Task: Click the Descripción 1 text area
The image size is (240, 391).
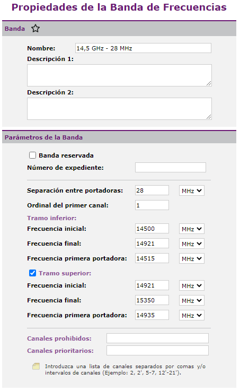Action: tap(120, 75)
